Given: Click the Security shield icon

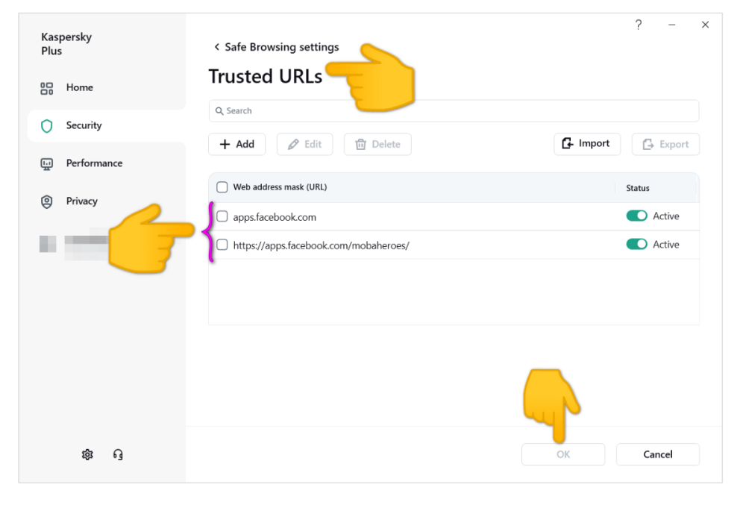Looking at the screenshot, I should (47, 126).
